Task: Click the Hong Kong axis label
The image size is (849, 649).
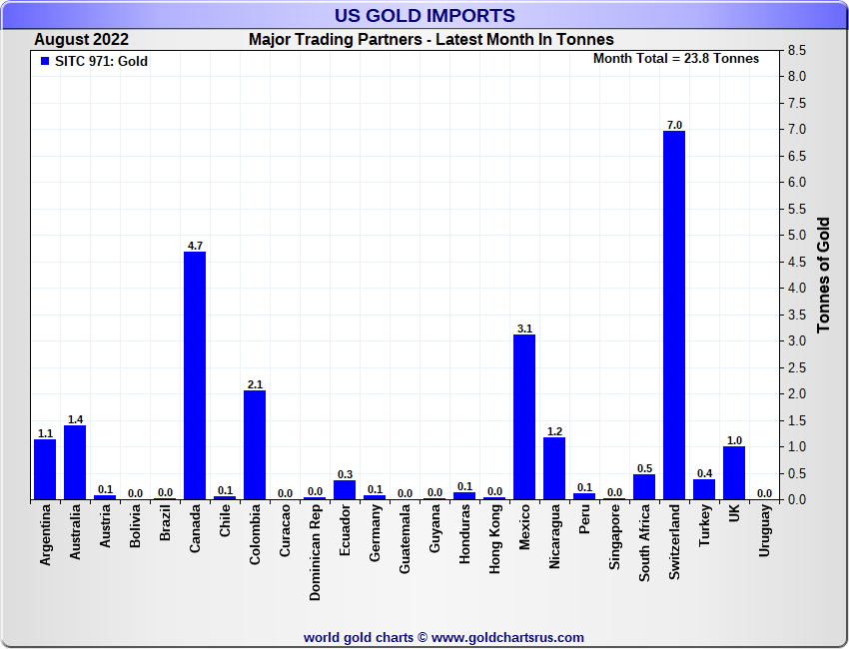Action: 494,538
